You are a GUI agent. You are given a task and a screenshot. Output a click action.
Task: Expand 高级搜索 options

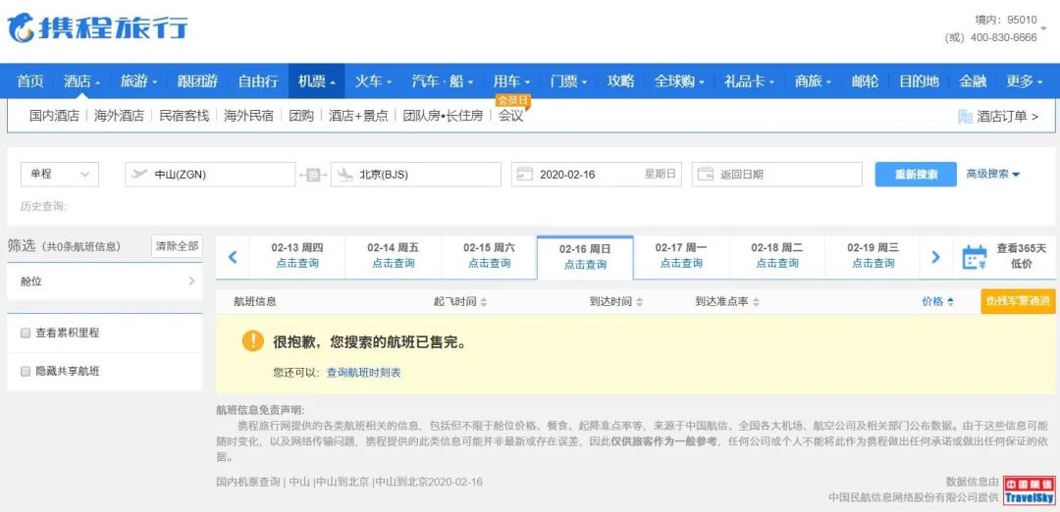click(992, 175)
